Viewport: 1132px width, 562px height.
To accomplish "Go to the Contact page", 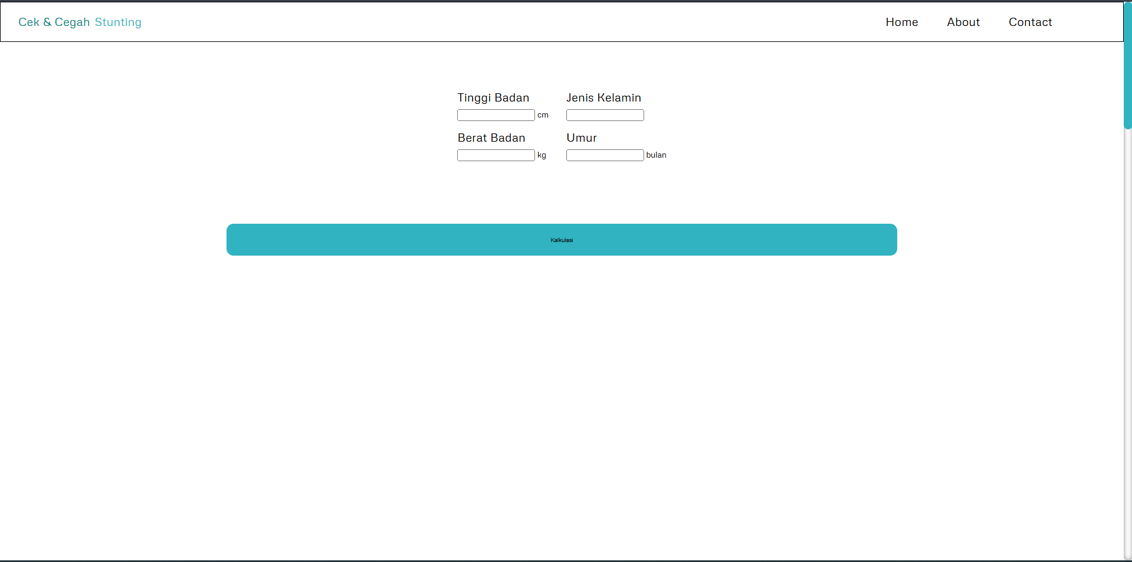I will (x=1030, y=22).
